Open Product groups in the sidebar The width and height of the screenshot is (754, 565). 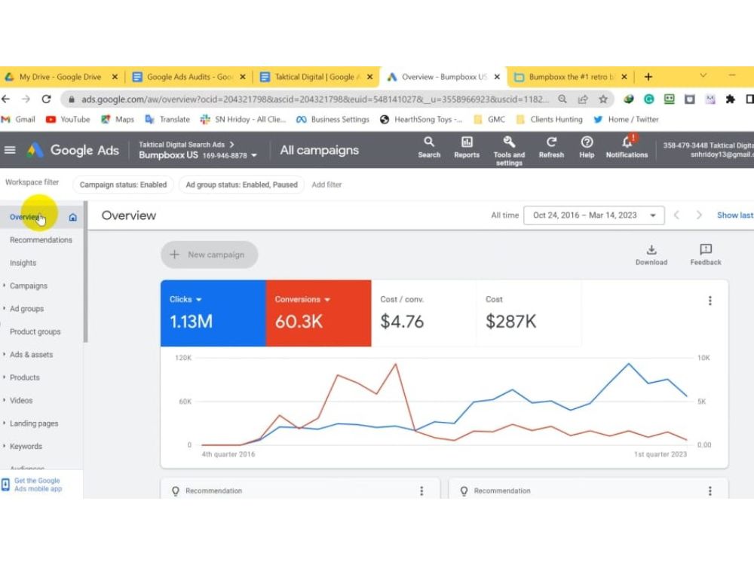coord(35,331)
